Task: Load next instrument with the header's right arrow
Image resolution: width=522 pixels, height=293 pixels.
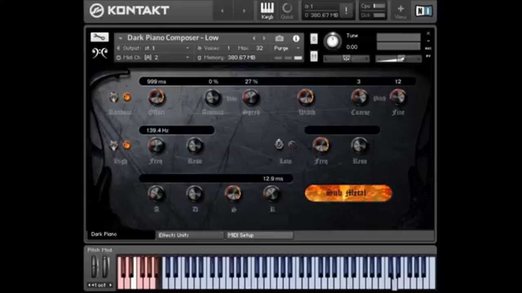Action: pyautogui.click(x=264, y=38)
